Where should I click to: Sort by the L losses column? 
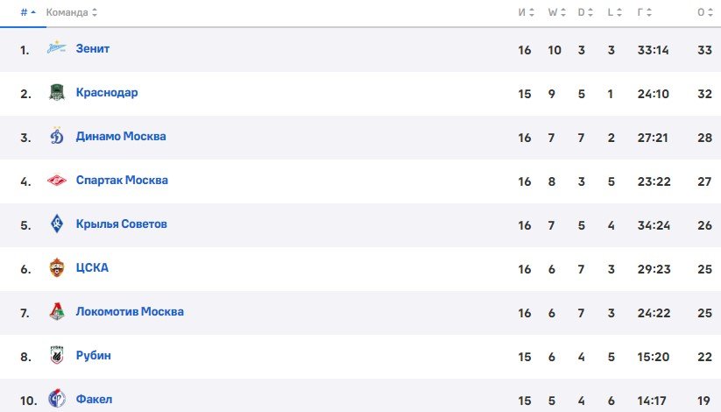coord(614,13)
